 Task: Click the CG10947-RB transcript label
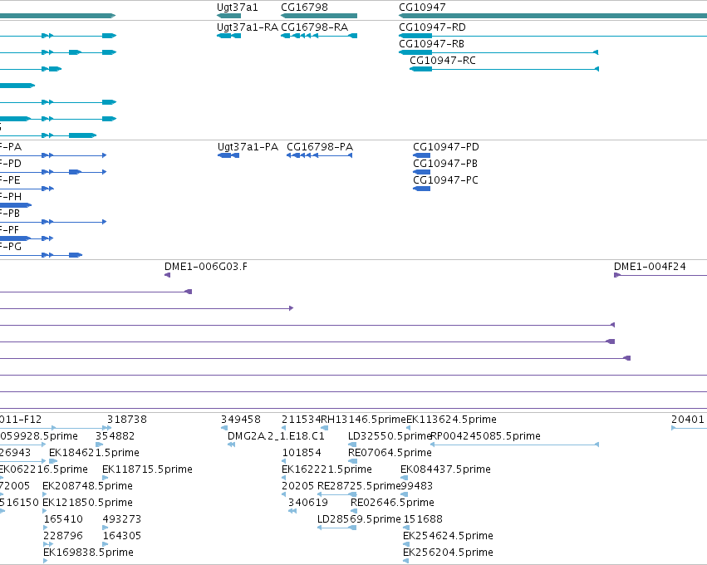pos(431,44)
